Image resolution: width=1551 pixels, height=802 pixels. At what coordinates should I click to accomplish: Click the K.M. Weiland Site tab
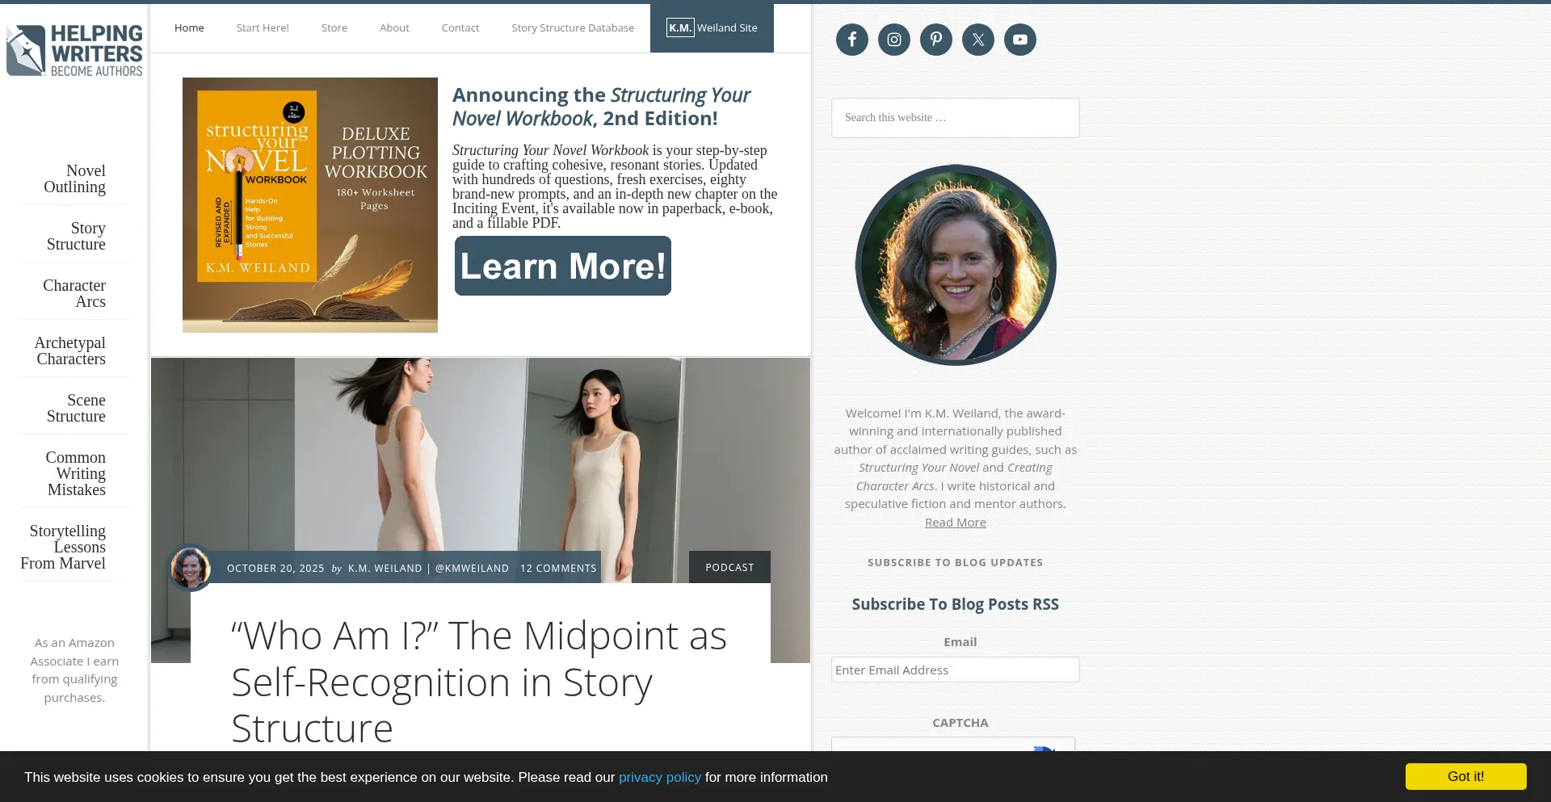[712, 27]
